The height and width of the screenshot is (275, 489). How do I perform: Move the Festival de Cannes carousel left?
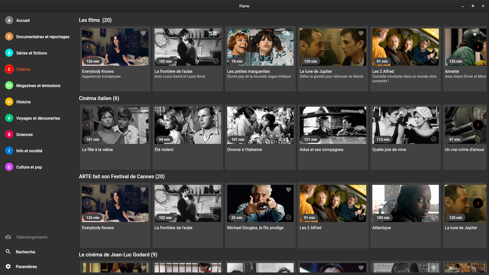point(87,203)
